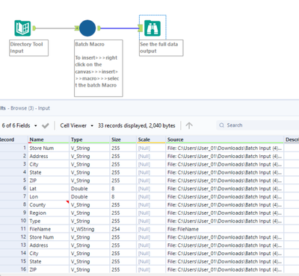Select the County name cell
This screenshot has width=299, height=276.
coord(49,204)
